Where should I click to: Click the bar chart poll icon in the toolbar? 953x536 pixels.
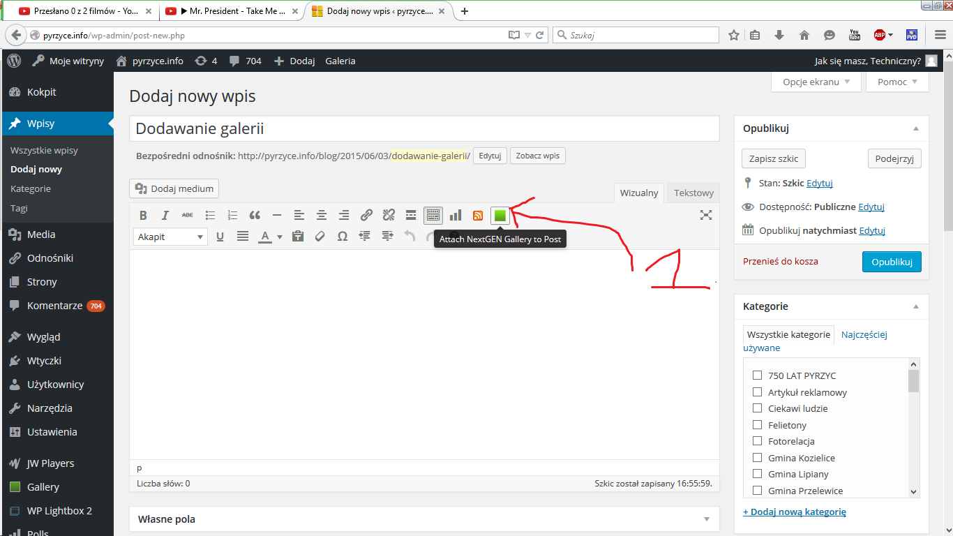456,216
